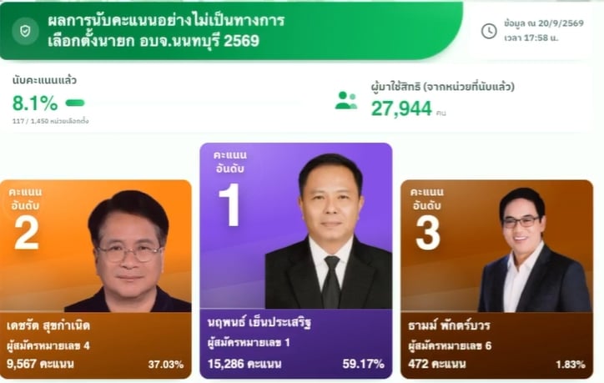Screen dimensions: 604x383
Task: Click the 472 คะแนน vote count
Action: tap(437, 364)
